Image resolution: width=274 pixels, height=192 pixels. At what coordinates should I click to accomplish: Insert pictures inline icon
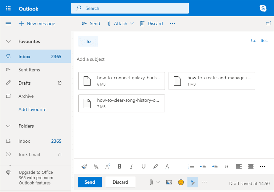click(169, 182)
